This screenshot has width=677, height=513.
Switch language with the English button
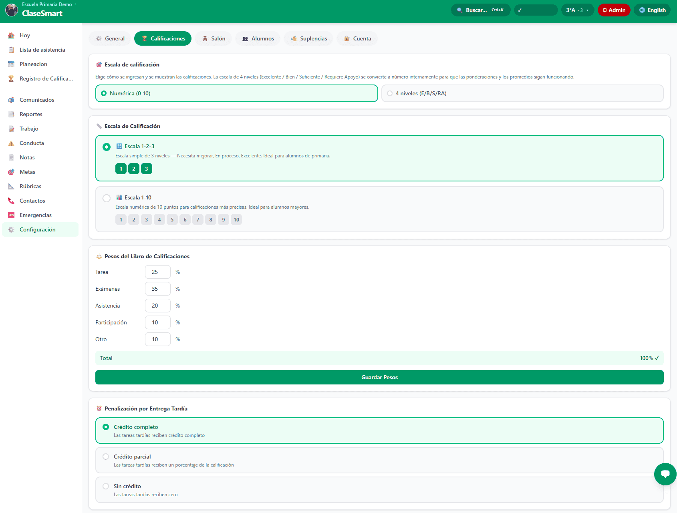pyautogui.click(x=652, y=10)
